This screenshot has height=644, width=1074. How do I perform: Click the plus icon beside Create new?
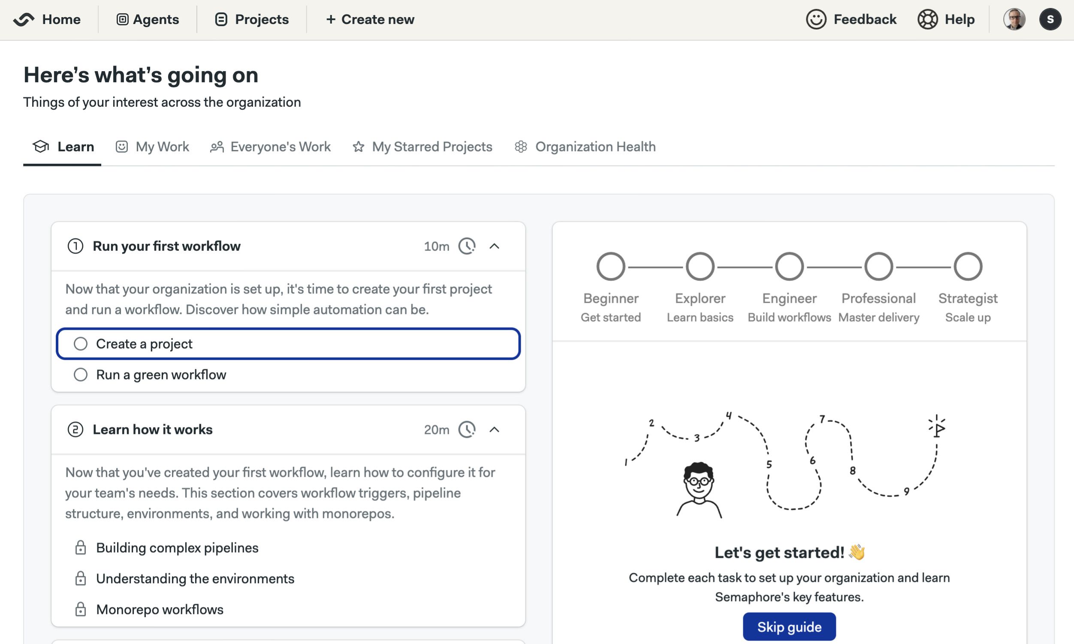click(331, 20)
